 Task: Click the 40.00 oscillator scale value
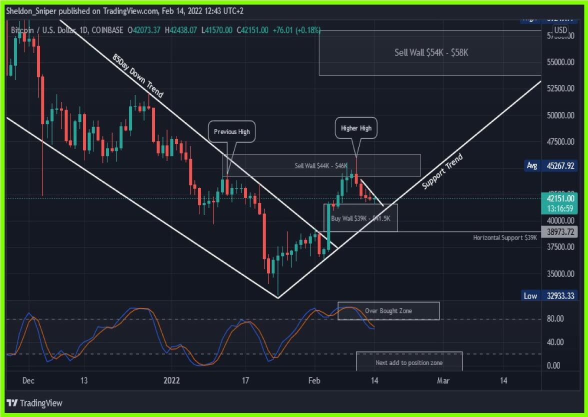coord(555,342)
